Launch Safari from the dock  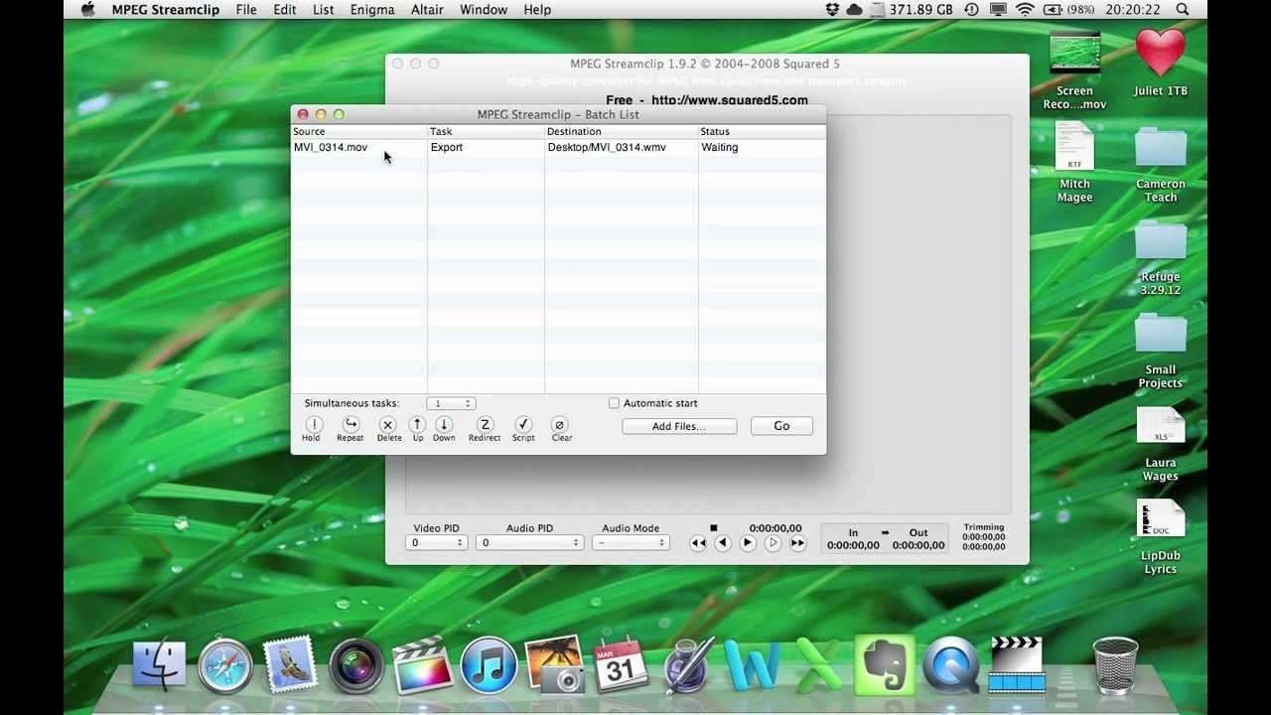pos(225,664)
